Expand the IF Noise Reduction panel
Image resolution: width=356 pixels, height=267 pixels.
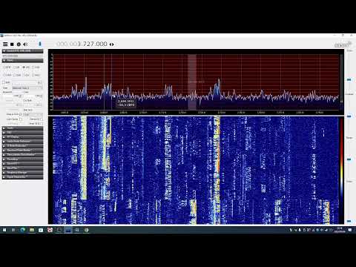click(22, 146)
